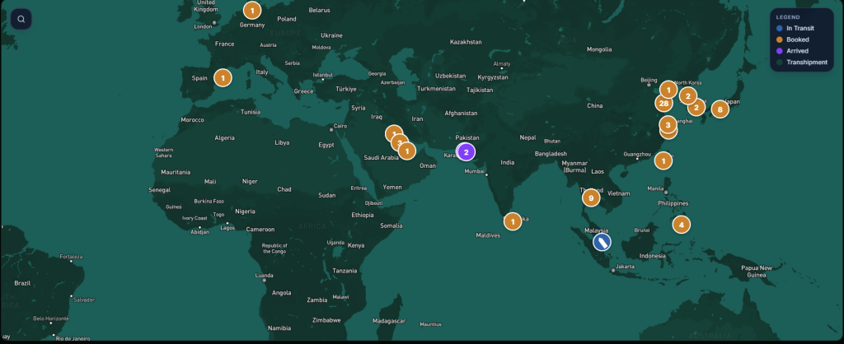The height and width of the screenshot is (344, 844).
Task: Open the purple Arrived cluster 2 near Karachi
Action: pos(467,152)
